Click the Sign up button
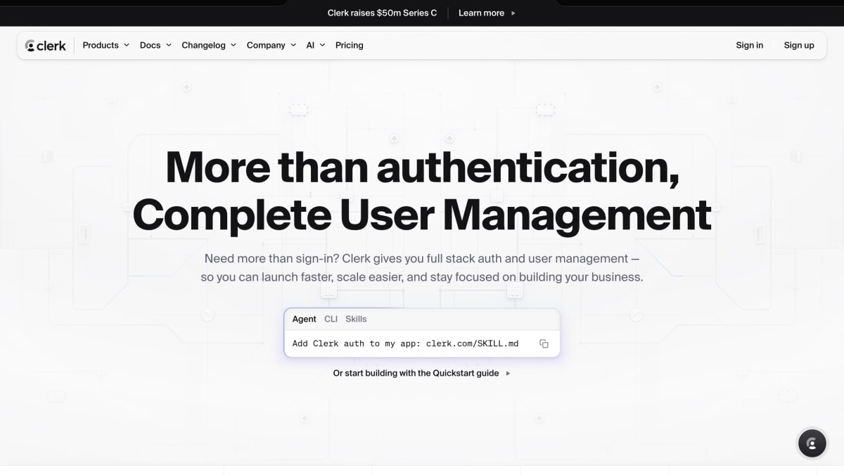 [799, 45]
